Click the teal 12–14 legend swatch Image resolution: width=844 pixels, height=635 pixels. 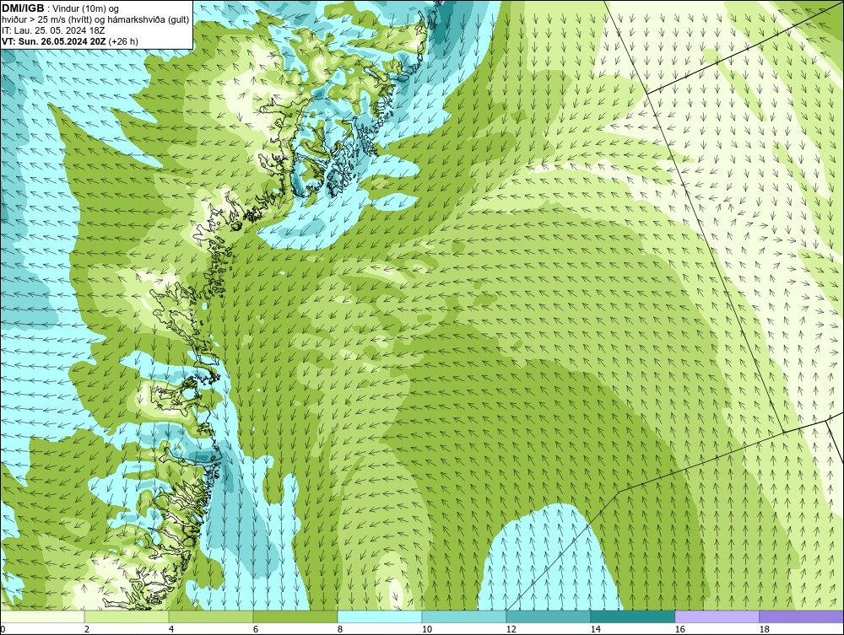click(x=548, y=616)
